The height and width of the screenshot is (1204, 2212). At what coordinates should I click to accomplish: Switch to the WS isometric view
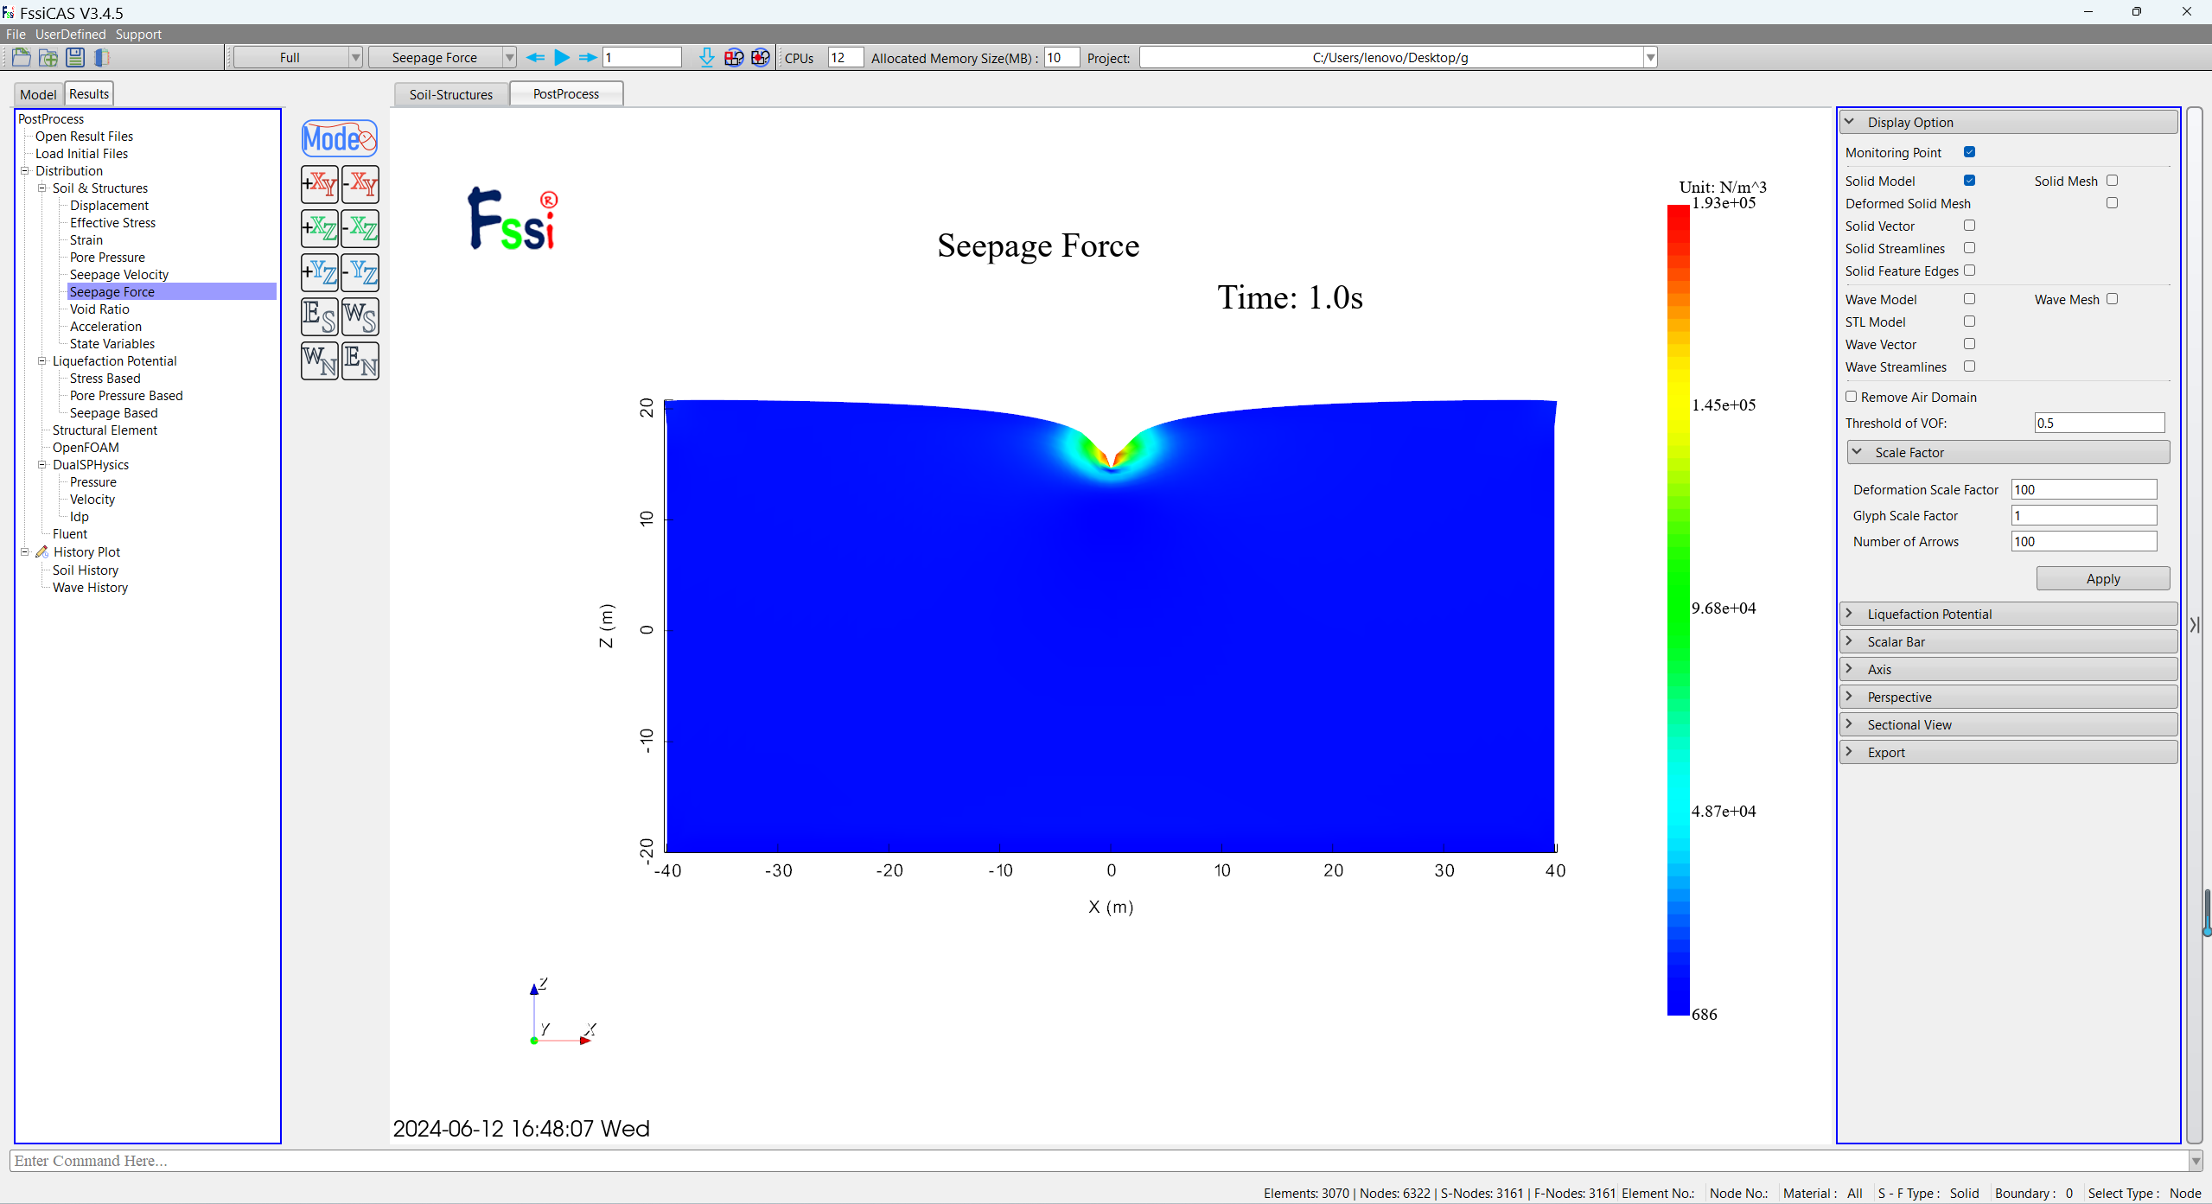(x=360, y=316)
